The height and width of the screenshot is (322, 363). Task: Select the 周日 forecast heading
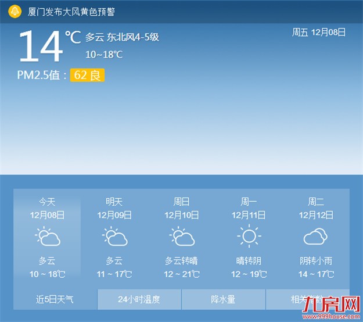(181, 202)
